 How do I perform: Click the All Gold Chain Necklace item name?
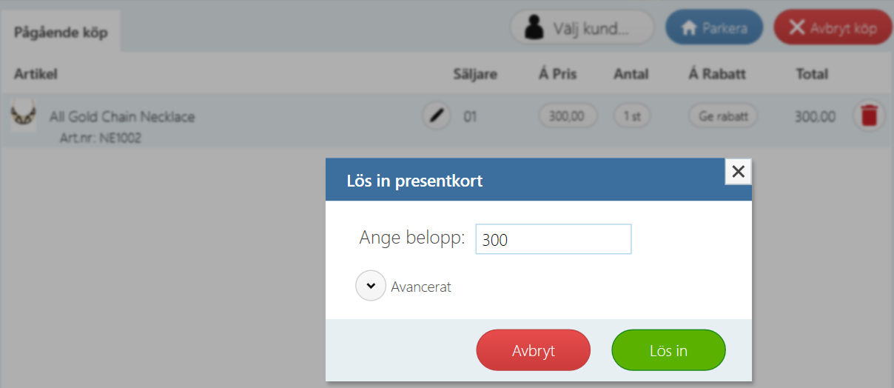coord(122,116)
